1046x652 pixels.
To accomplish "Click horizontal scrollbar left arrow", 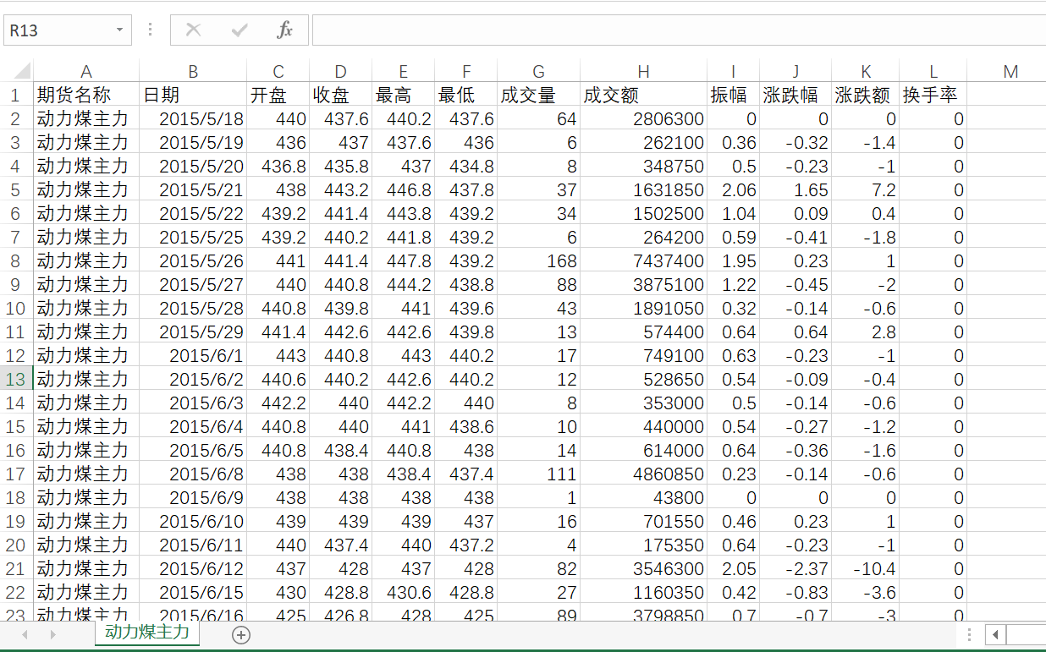I will (996, 634).
